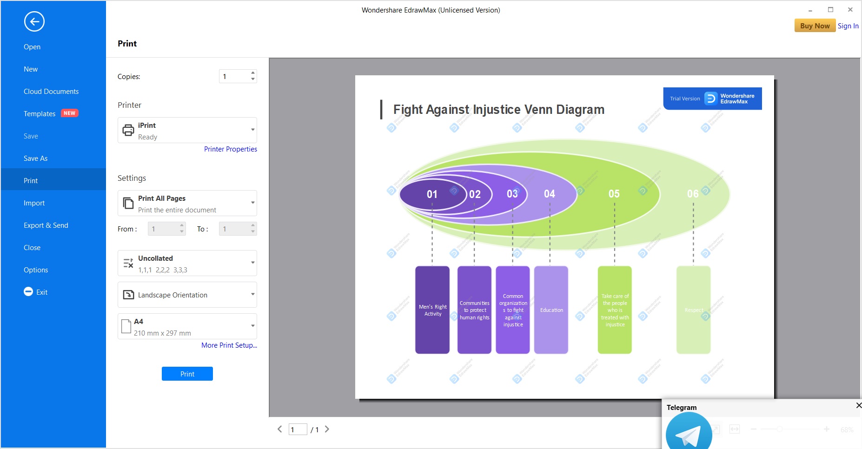The height and width of the screenshot is (449, 862).
Task: Select Templates in the left sidebar
Action: [x=40, y=114]
